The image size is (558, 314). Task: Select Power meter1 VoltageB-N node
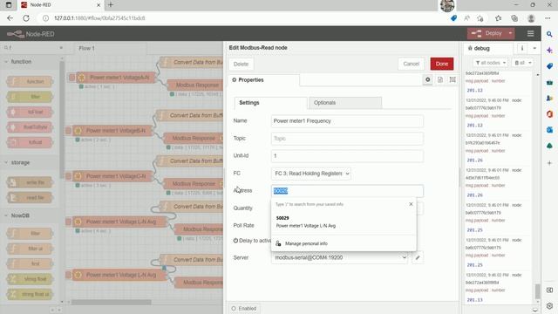pyautogui.click(x=112, y=131)
